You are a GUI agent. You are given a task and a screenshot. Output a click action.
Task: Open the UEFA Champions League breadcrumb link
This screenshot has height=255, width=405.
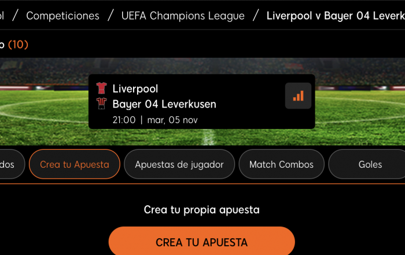click(183, 16)
